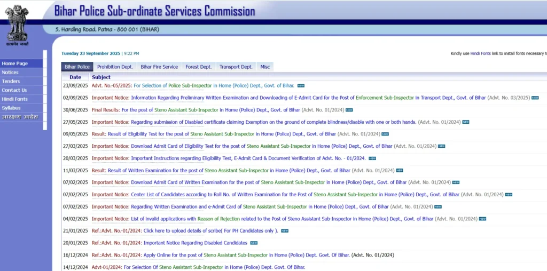Click NEW badge on 21/01/2025 scribe row
The width and height of the screenshot is (547, 271).
(285, 231)
